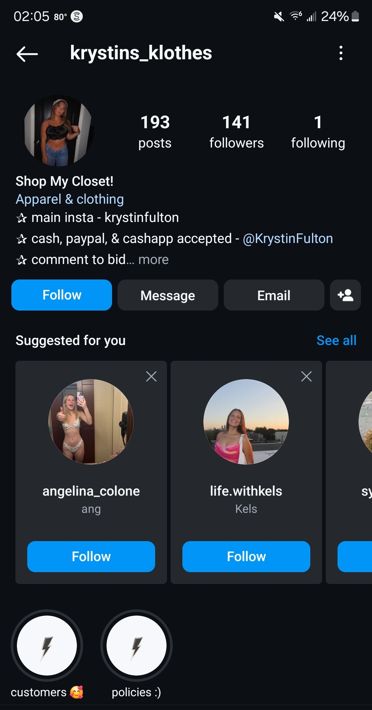Tap the back arrow icon

(x=27, y=54)
